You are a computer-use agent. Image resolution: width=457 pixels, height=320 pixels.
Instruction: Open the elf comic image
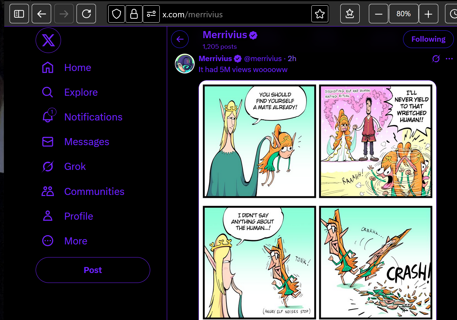point(317,200)
